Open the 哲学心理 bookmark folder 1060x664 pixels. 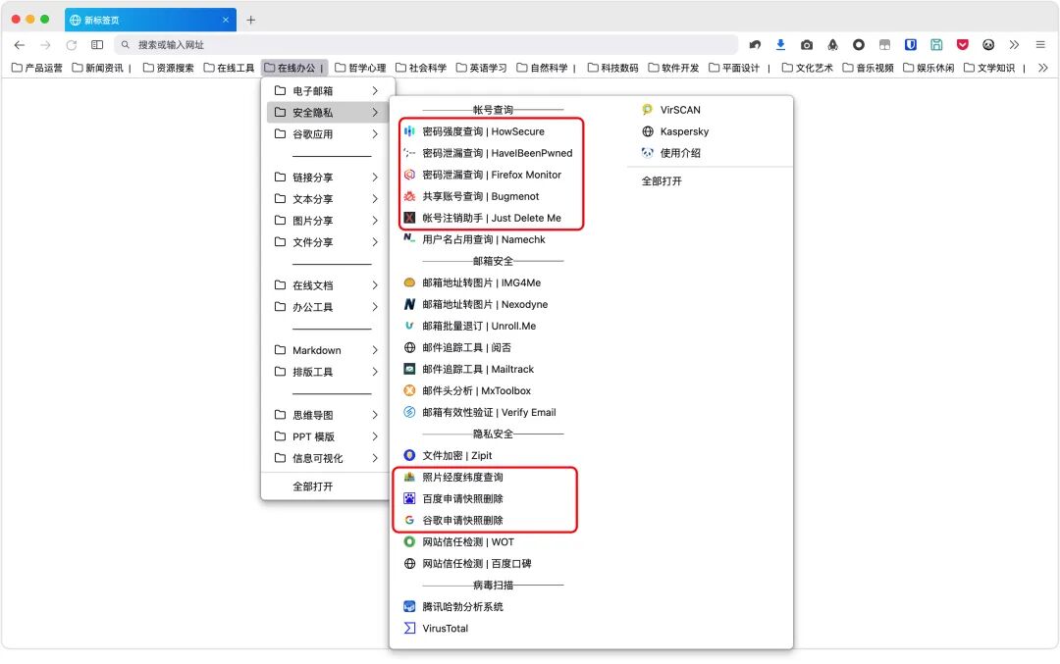[360, 68]
